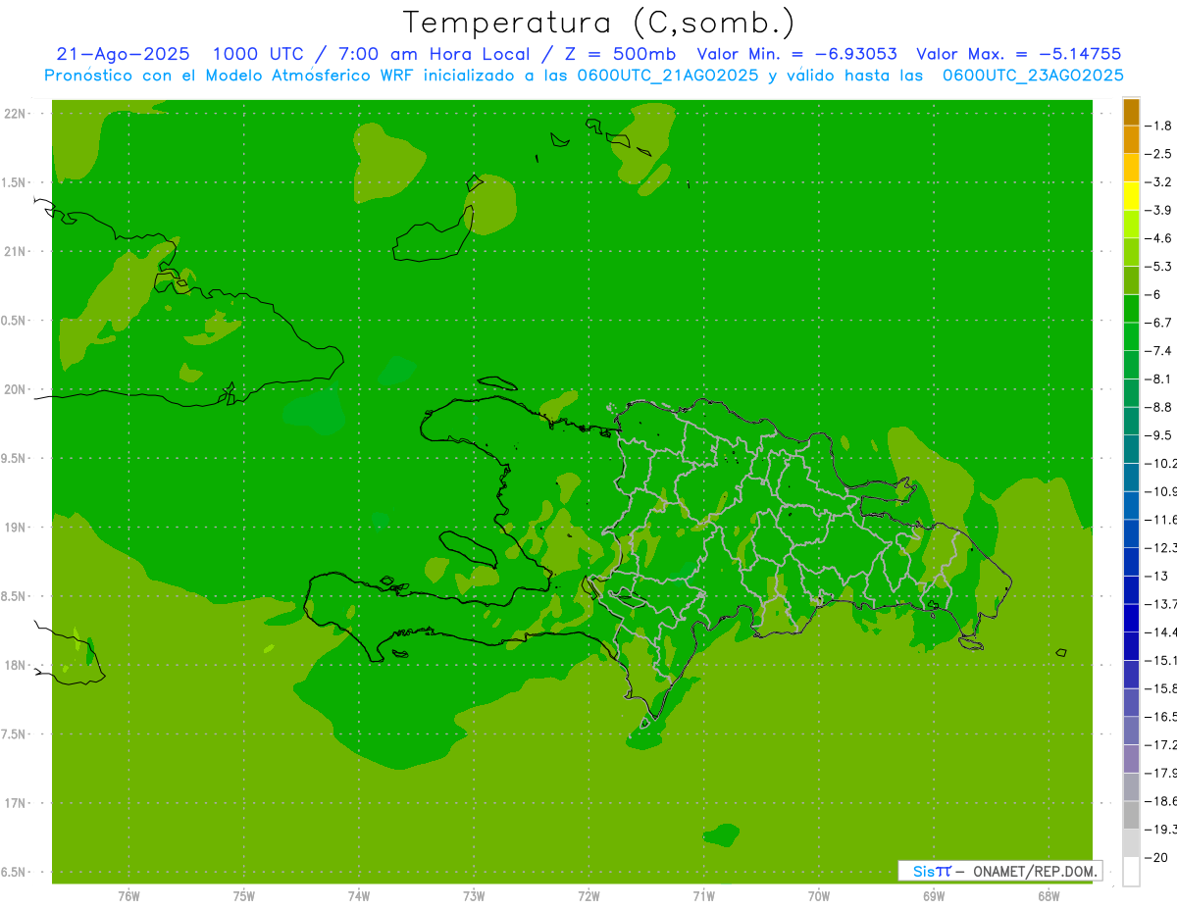Click the green swatch between -6 and -6.7
The height and width of the screenshot is (909, 1177).
[1131, 309]
